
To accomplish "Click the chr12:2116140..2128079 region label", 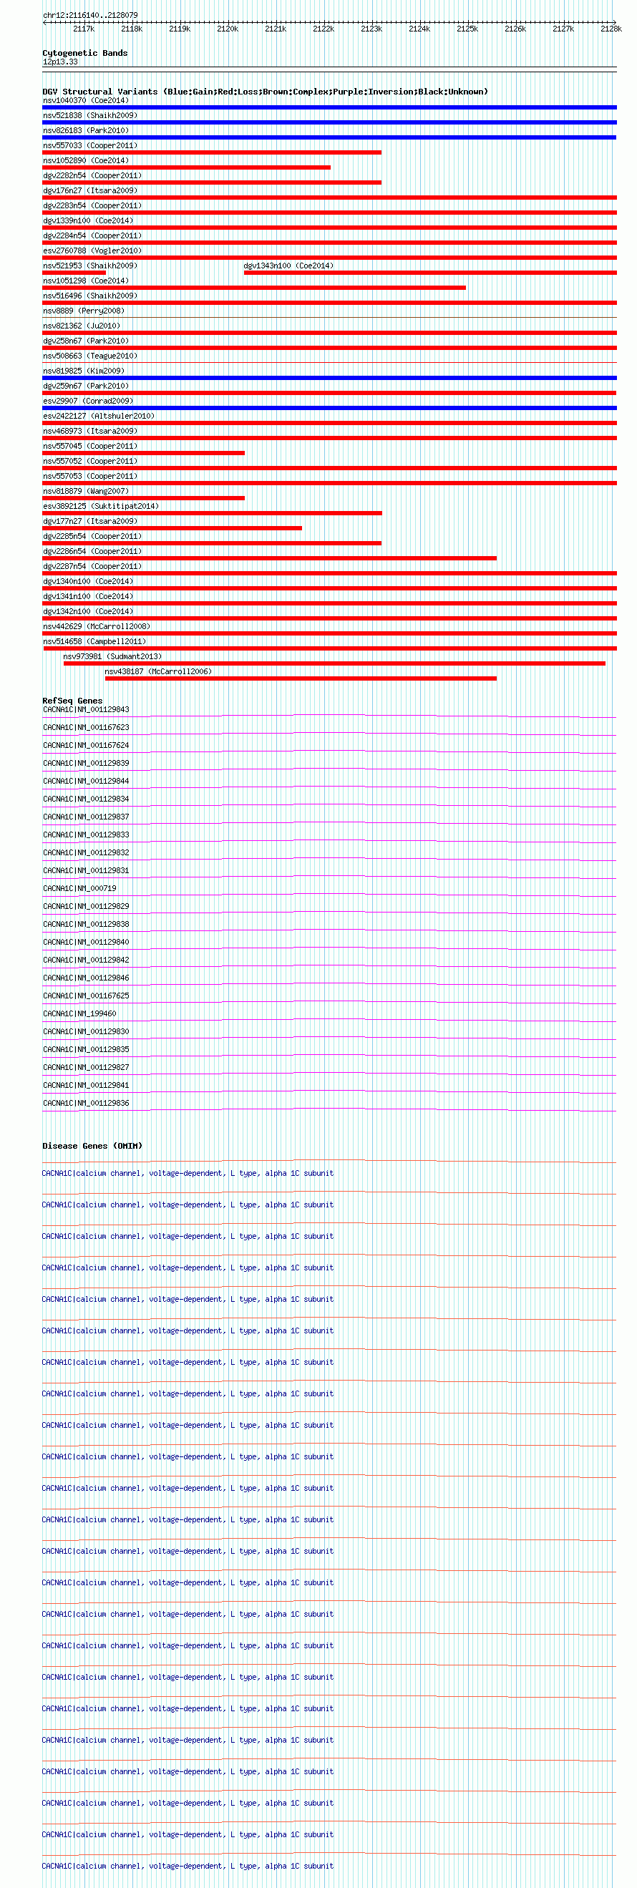I will (90, 14).
